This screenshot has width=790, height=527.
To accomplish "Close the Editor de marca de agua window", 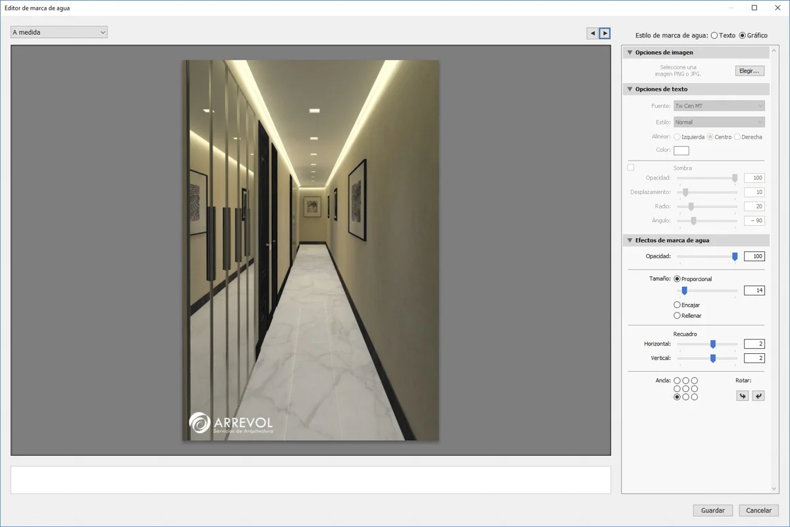I will pos(777,8).
